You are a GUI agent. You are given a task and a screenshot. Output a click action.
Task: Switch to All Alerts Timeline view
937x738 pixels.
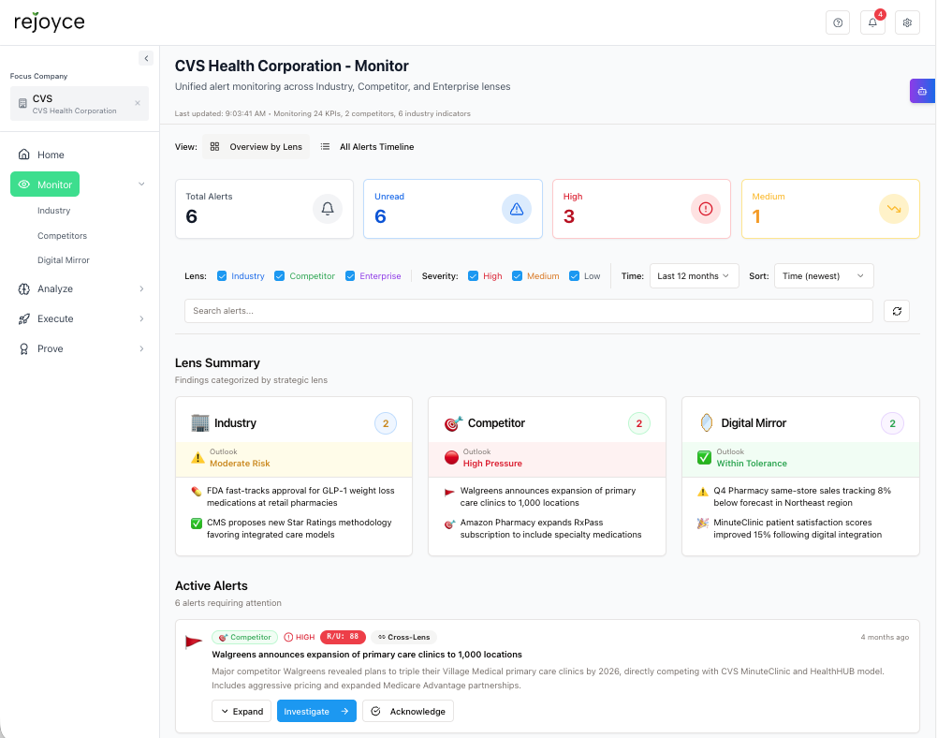tap(368, 146)
